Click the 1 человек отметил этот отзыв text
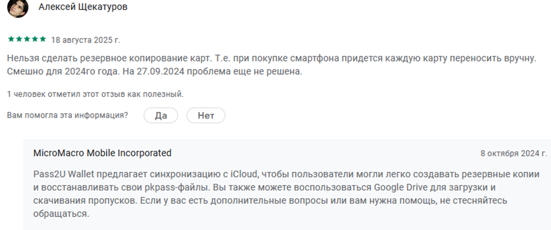The width and height of the screenshot is (551, 230). click(95, 94)
